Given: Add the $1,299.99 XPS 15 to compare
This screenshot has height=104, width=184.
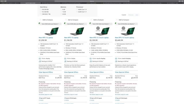Looking at the screenshot, I should click(x=41, y=20).
